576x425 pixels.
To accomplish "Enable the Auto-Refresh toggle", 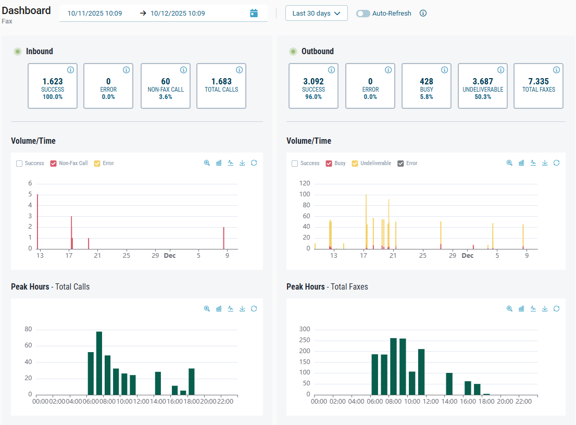I will (363, 14).
